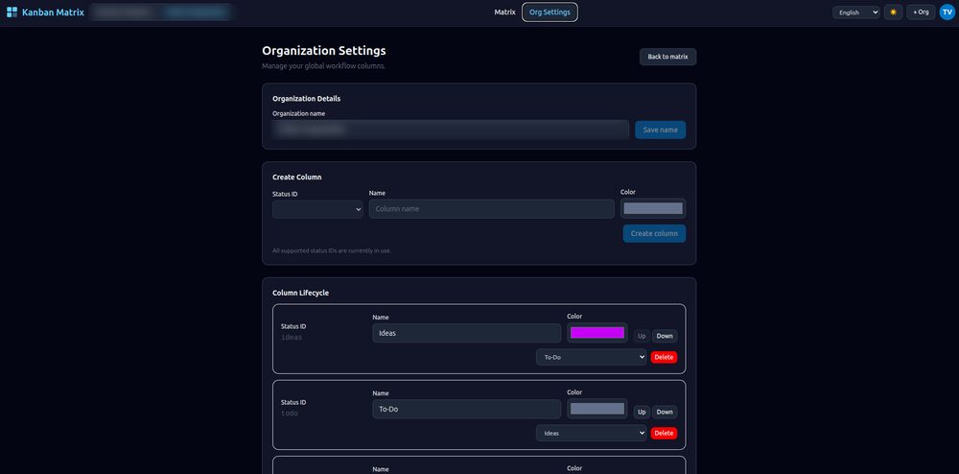Screen dimensions: 959x474
Task: Click the 'todo' status ID text
Action: pos(290,414)
